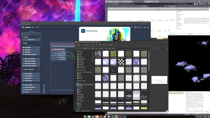
Task: Select the Tile Fill node entry
Action: [x=31, y=92]
